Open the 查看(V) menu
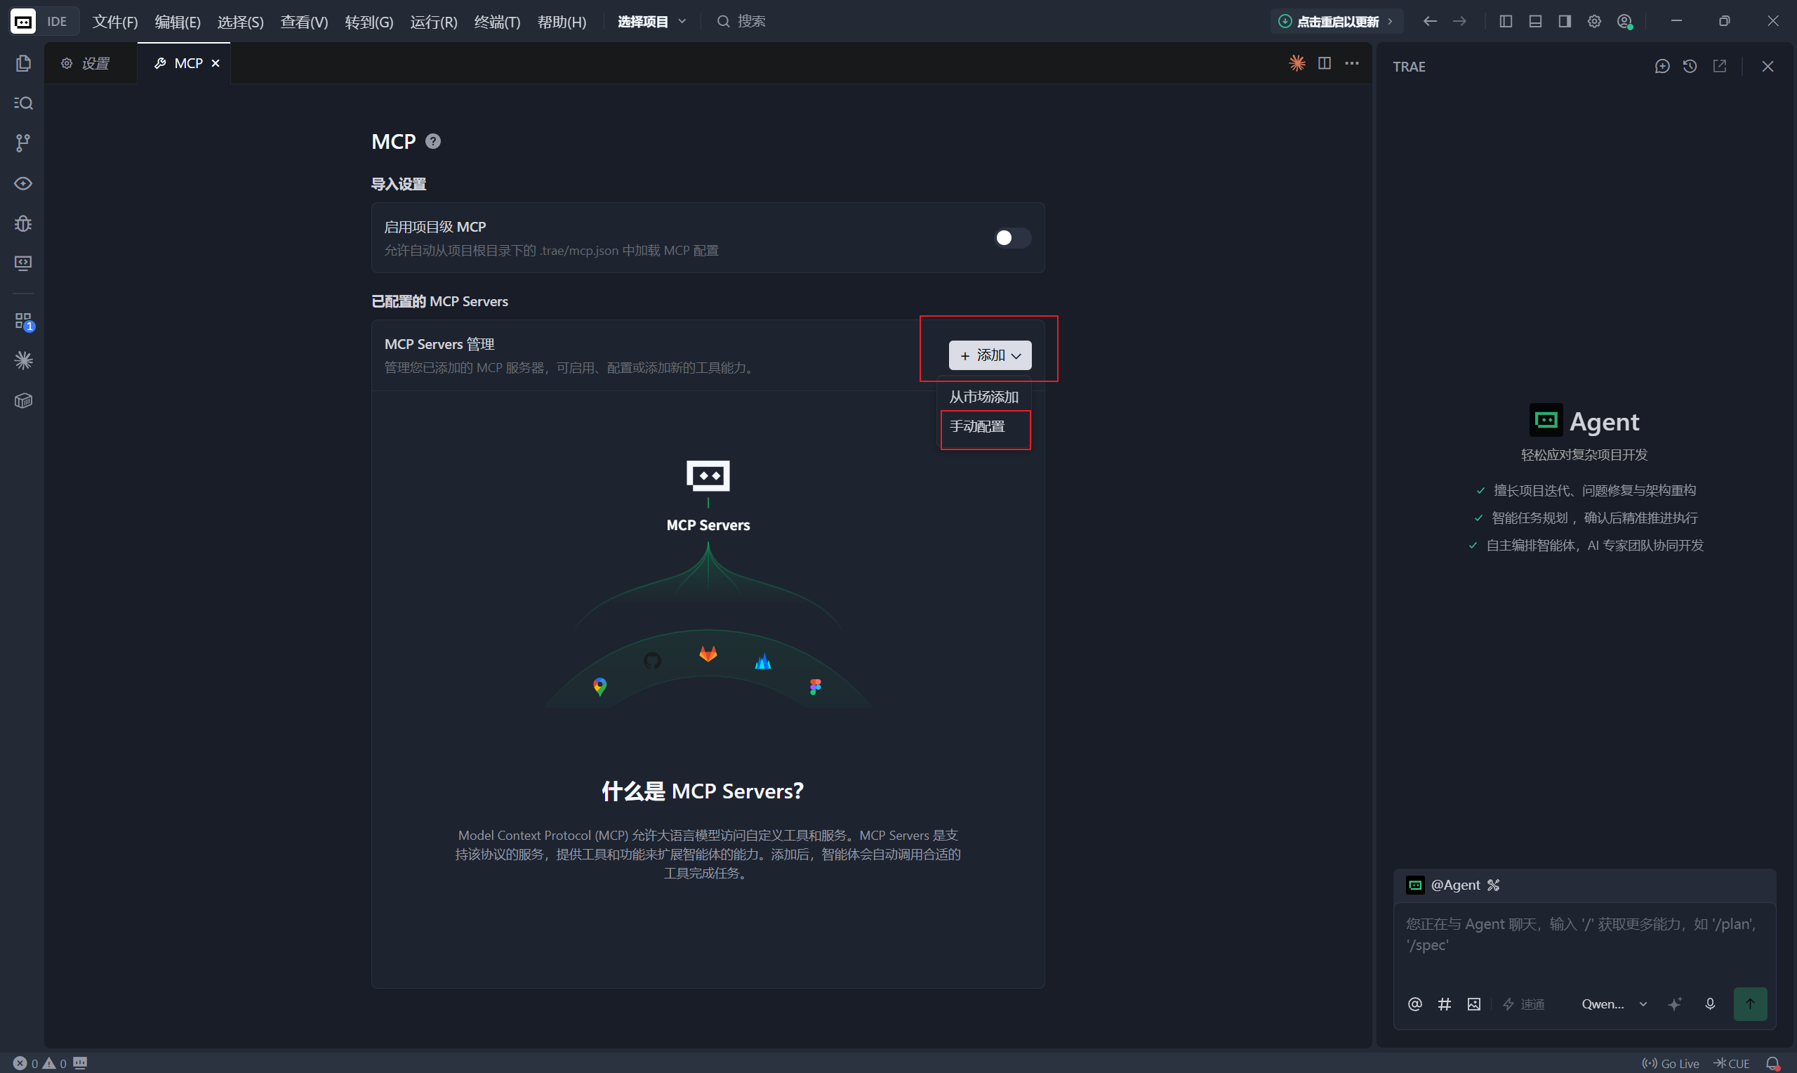This screenshot has width=1797, height=1073. tap(304, 22)
